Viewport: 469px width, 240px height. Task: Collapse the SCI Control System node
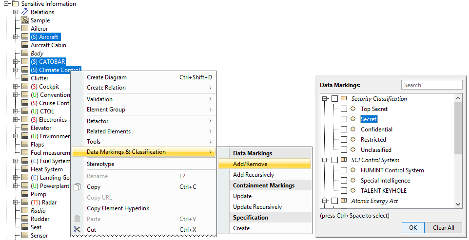(325, 160)
